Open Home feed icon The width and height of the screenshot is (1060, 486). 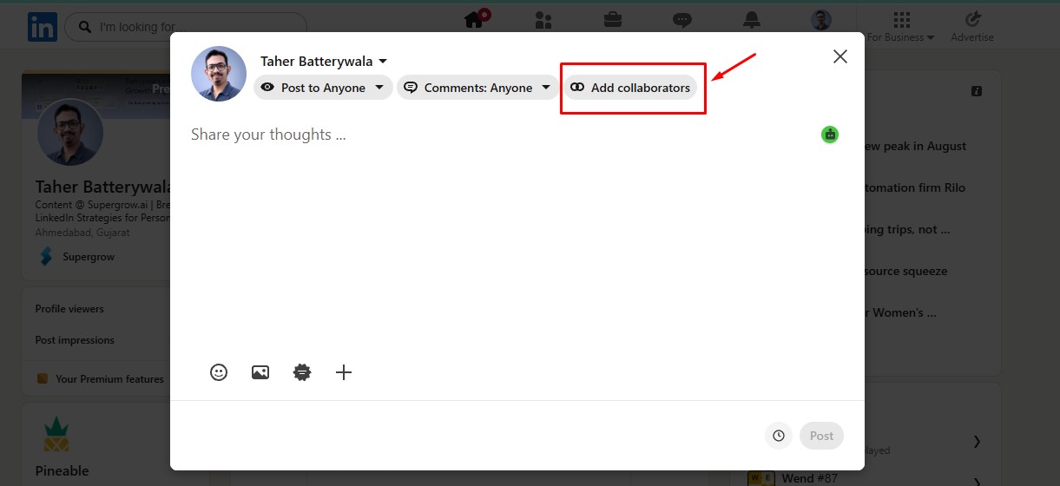tap(475, 19)
